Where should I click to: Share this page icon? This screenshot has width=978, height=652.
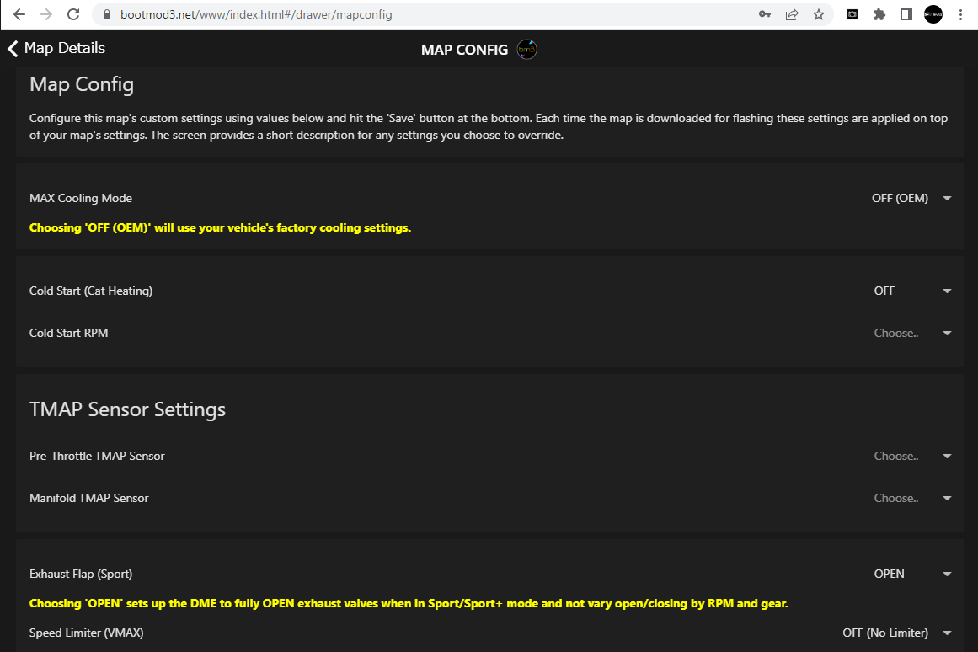[x=792, y=14]
